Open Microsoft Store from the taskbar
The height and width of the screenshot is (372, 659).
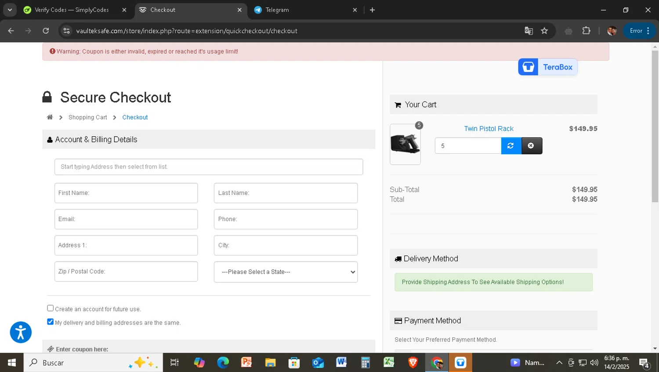(294, 363)
